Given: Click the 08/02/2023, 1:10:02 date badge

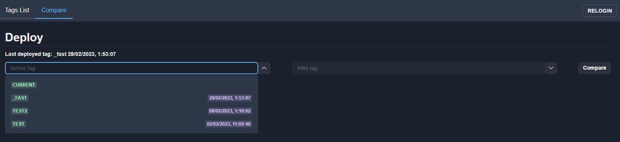Looking at the screenshot, I should coord(230,111).
